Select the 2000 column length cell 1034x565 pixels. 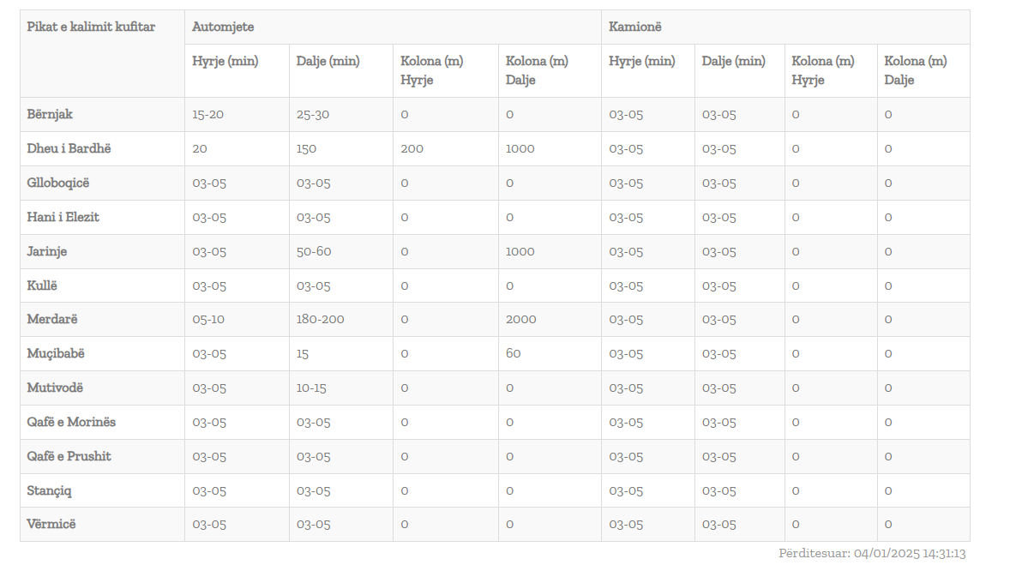click(x=521, y=319)
